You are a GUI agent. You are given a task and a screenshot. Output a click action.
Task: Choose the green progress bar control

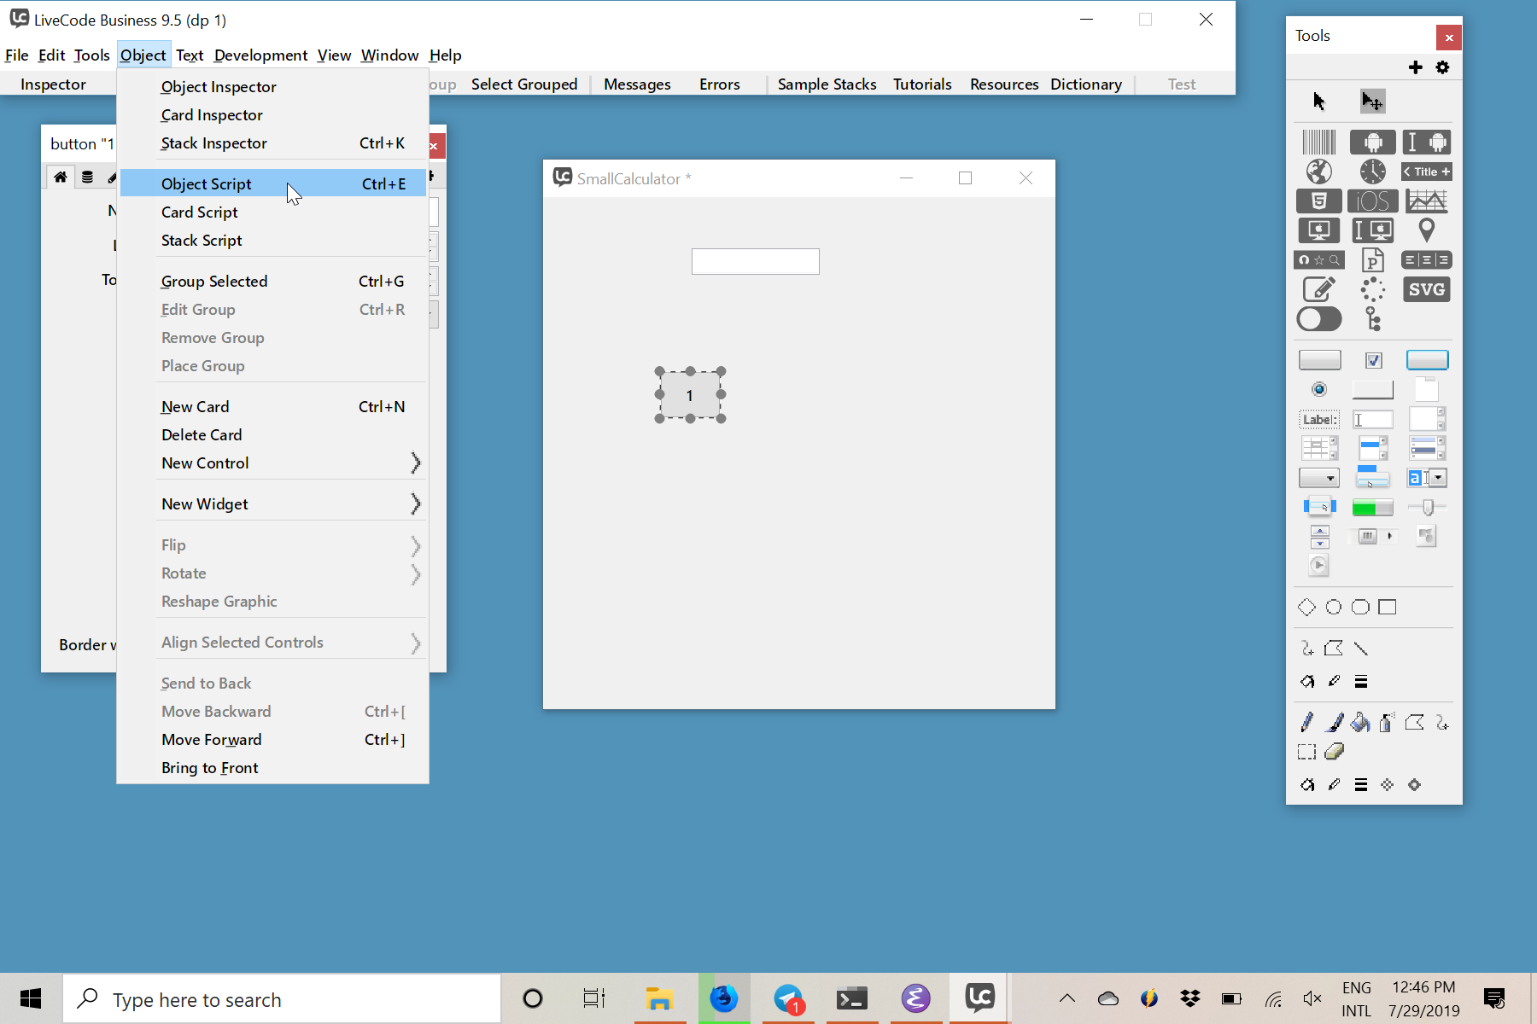tap(1372, 508)
